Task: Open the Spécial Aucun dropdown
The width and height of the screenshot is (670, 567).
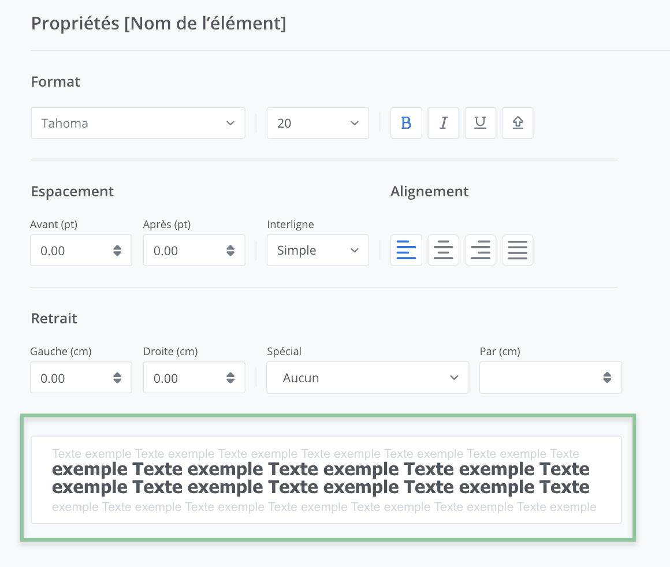Action: [367, 378]
